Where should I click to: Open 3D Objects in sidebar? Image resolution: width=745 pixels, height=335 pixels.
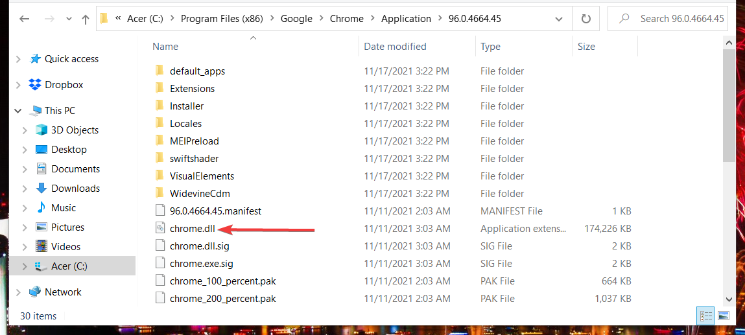(x=75, y=130)
